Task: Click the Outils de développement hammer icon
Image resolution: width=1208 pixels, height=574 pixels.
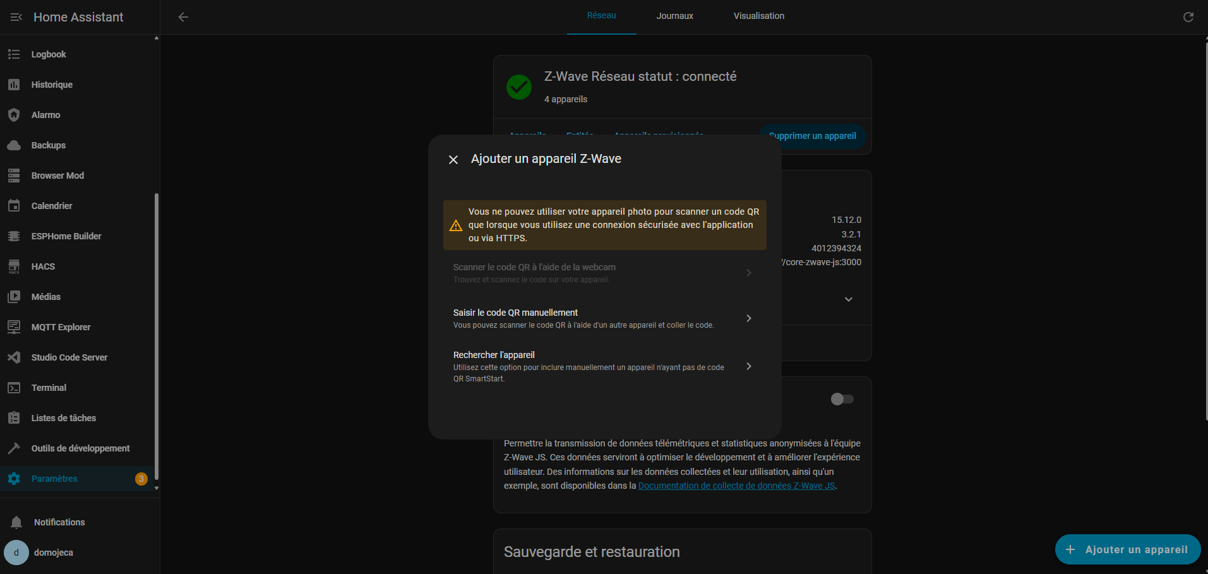Action: pos(14,448)
